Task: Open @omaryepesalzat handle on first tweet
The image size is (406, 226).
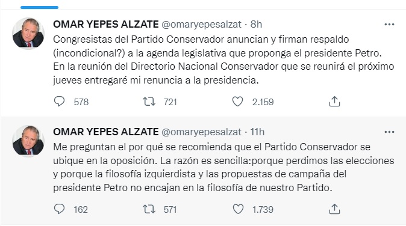Action: [201, 25]
